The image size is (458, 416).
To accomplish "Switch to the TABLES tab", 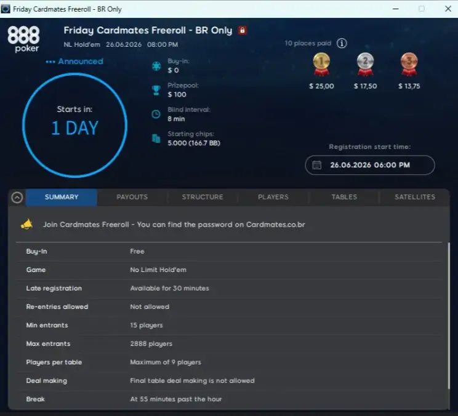I will (344, 197).
